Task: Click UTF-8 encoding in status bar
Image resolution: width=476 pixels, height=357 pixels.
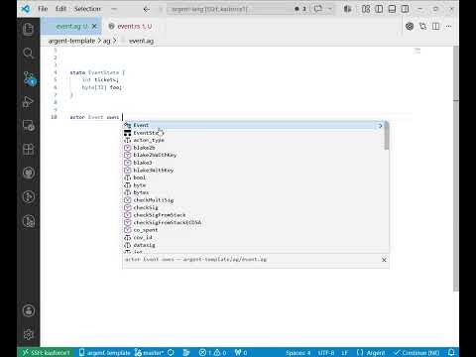Action: [326, 353]
